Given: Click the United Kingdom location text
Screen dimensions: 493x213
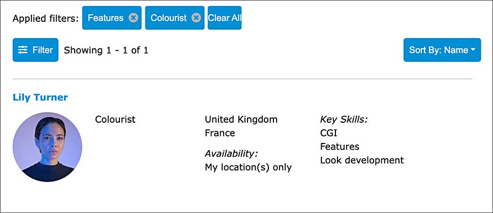Looking at the screenshot, I should [x=241, y=120].
